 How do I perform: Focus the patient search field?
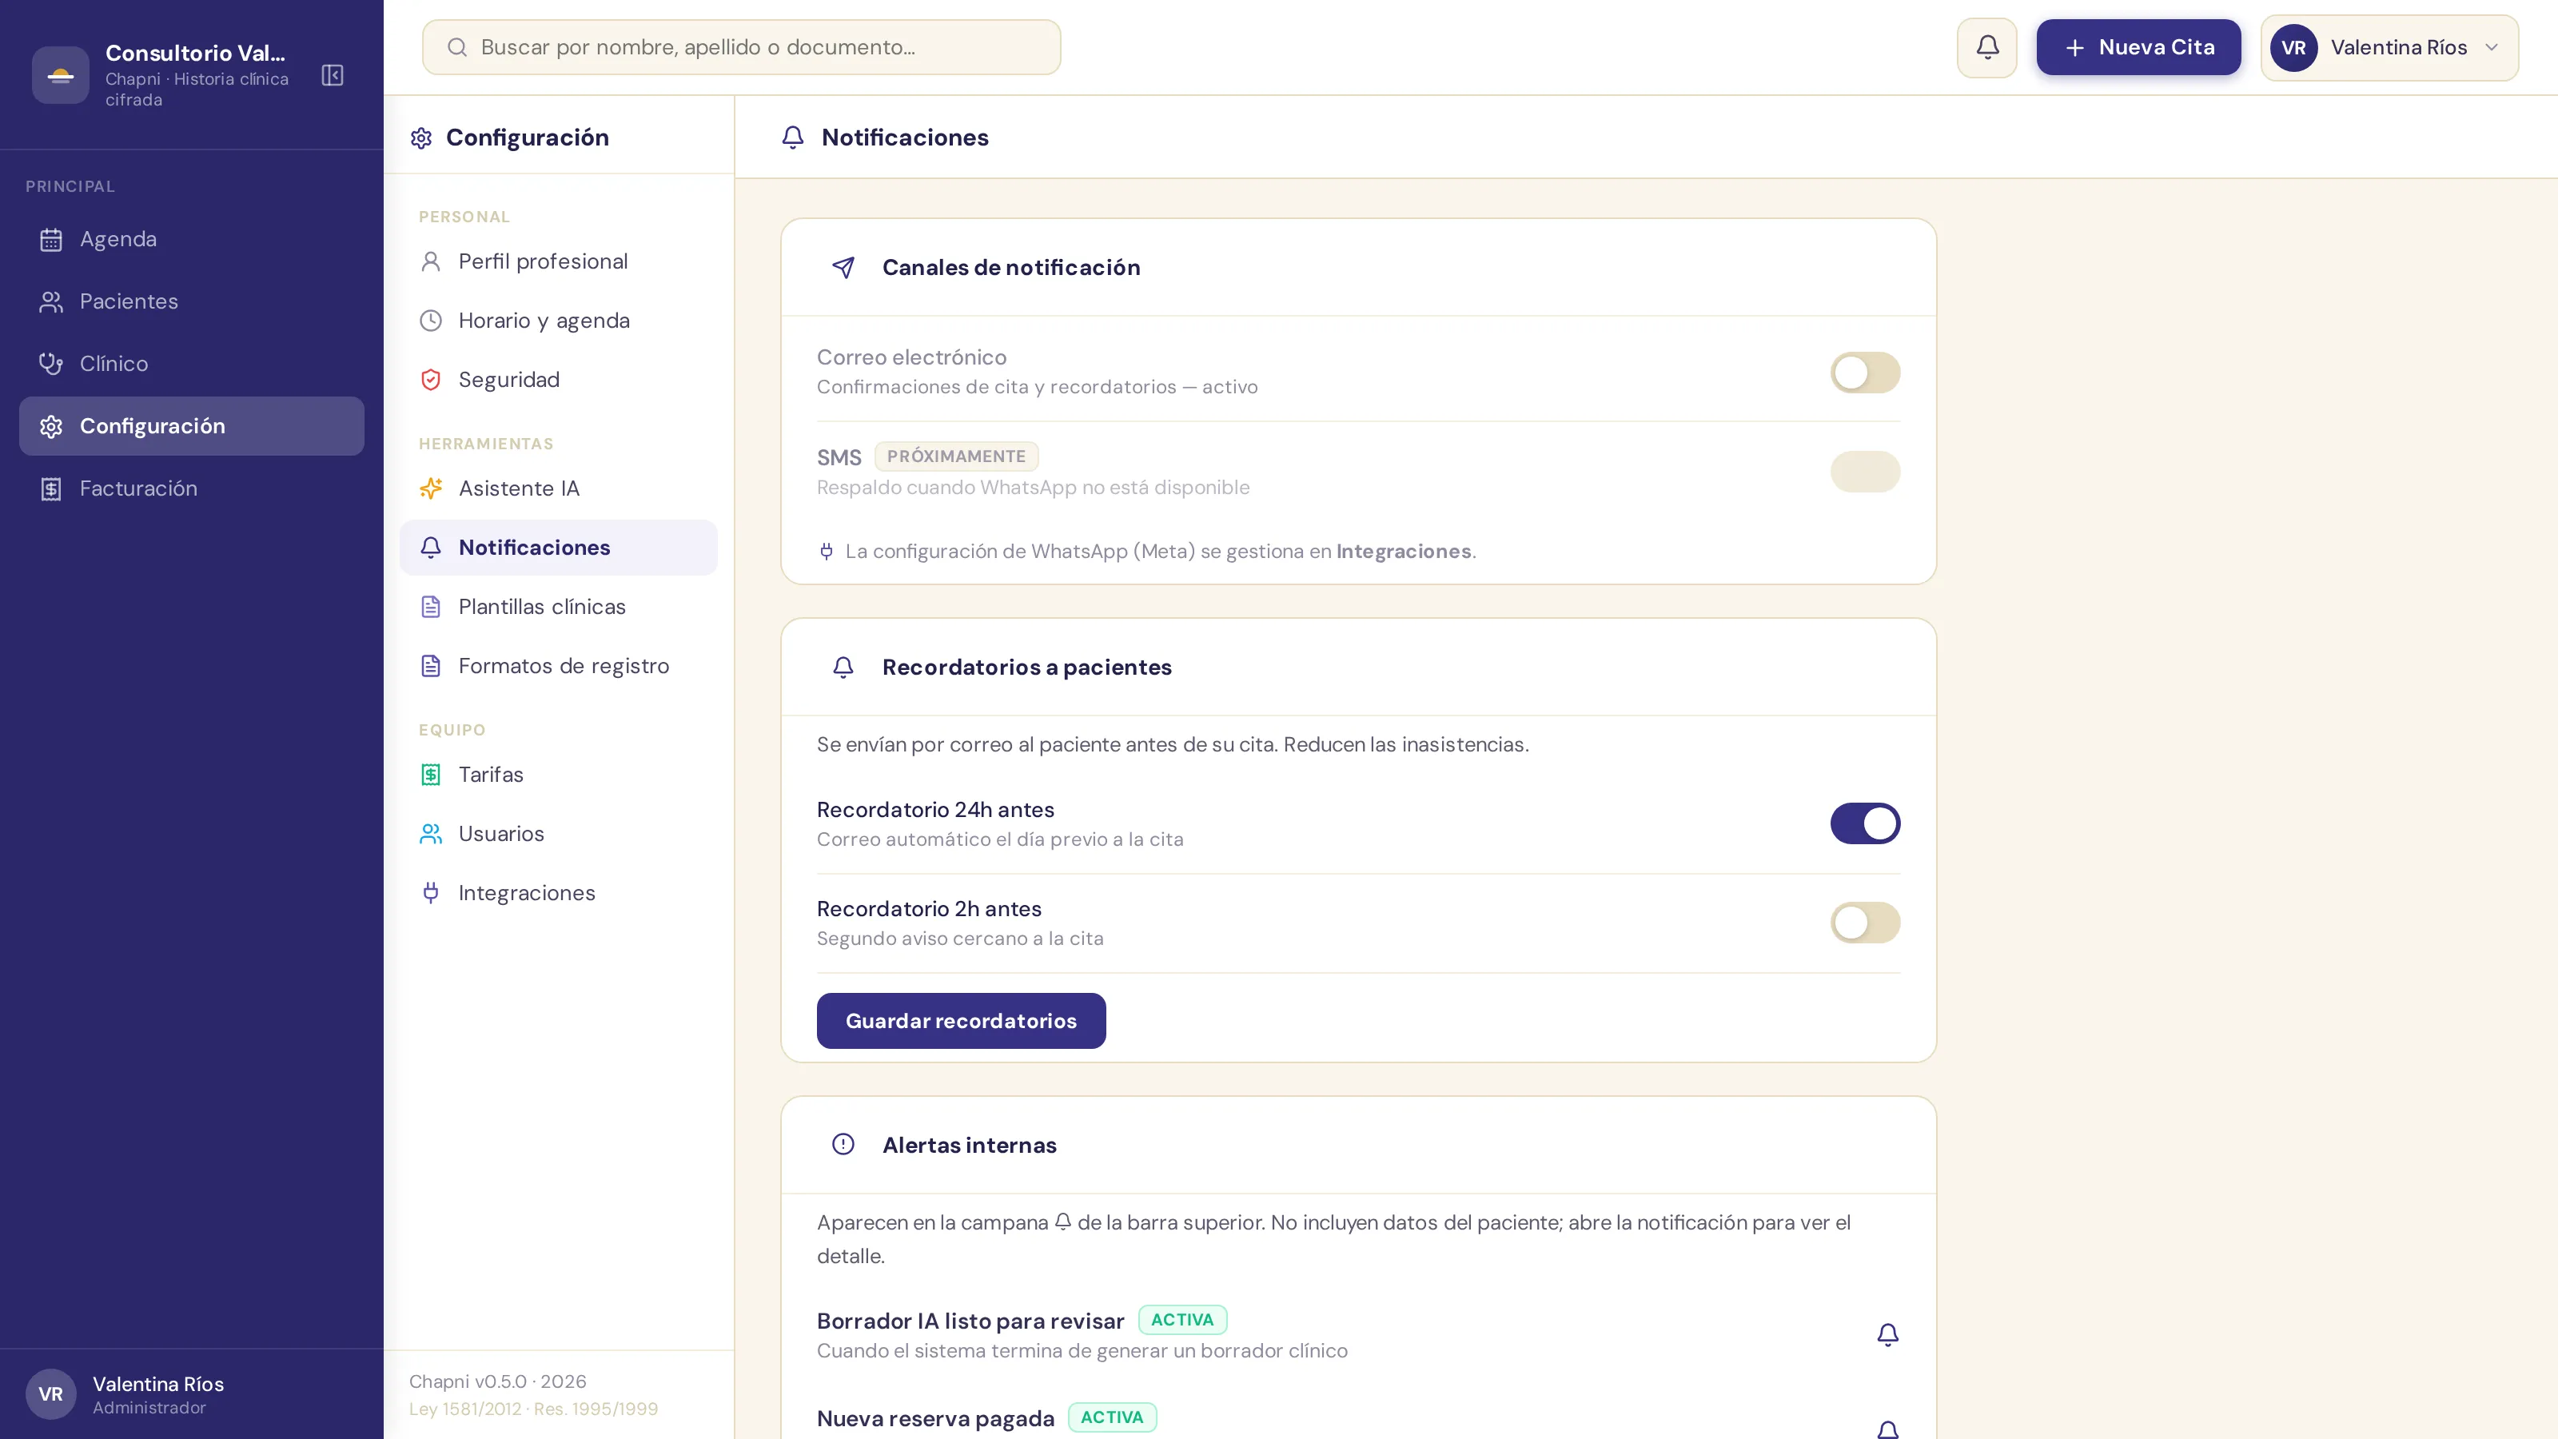[741, 48]
